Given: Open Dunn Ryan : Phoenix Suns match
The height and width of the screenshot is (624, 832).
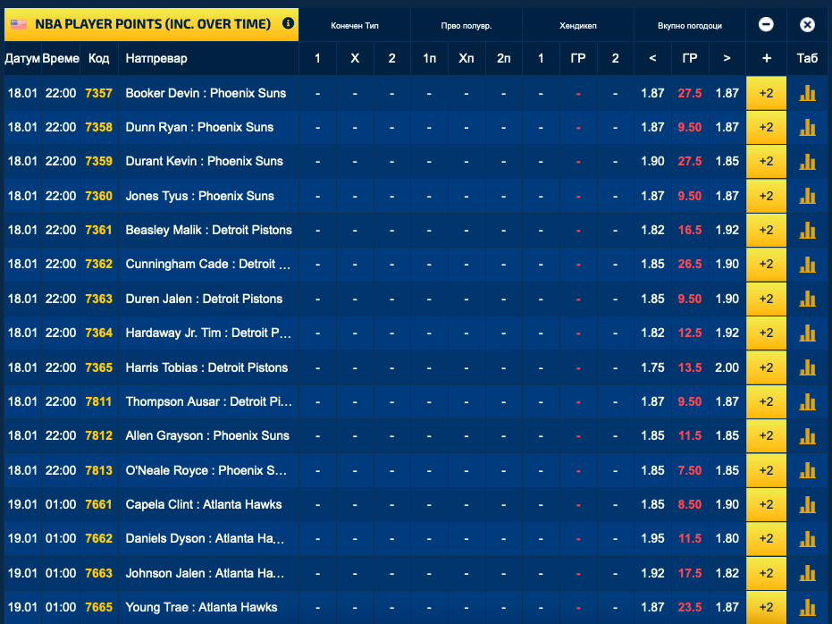Looking at the screenshot, I should (x=199, y=127).
